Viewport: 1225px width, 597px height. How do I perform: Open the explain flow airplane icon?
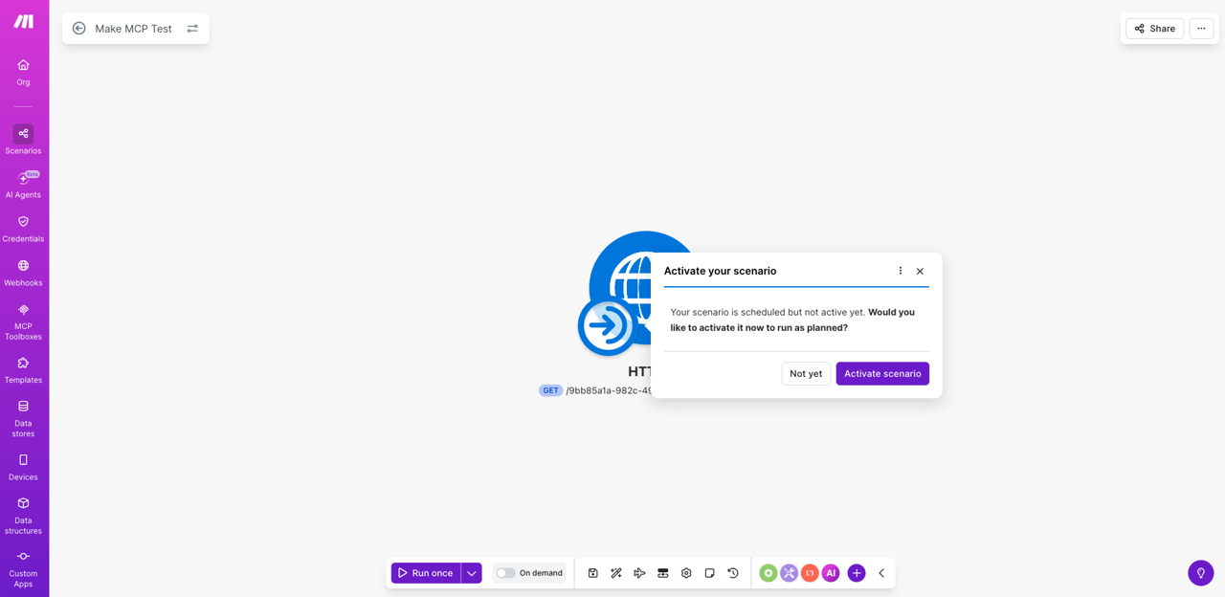(639, 573)
